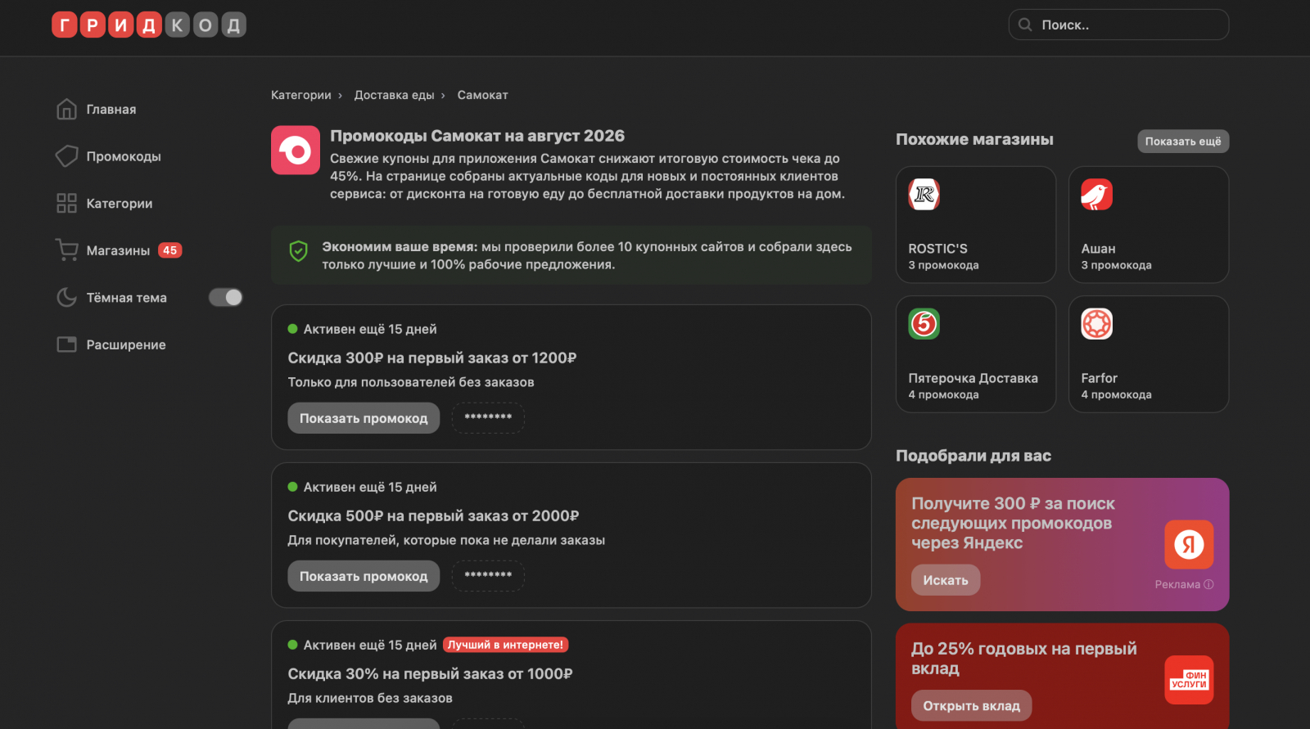Viewport: 1310px width, 729px height.
Task: Click the 45 badge beside Магазины
Action: (x=170, y=250)
